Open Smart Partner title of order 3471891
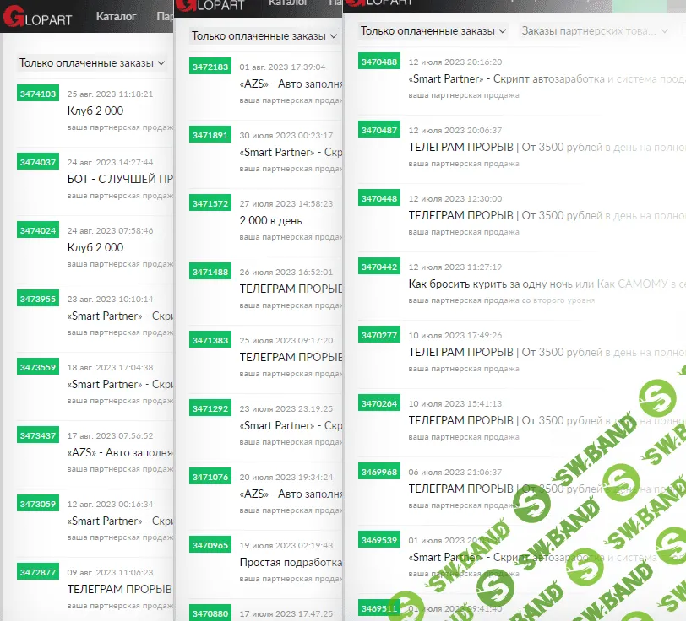686x621 pixels. tap(291, 153)
